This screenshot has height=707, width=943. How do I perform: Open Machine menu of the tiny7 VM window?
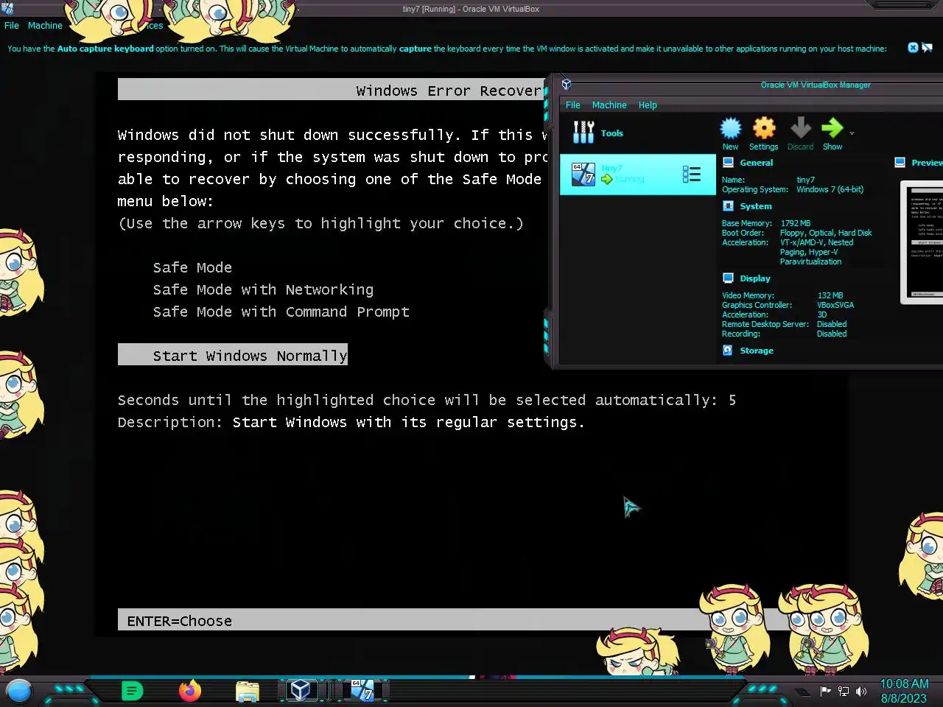45,26
